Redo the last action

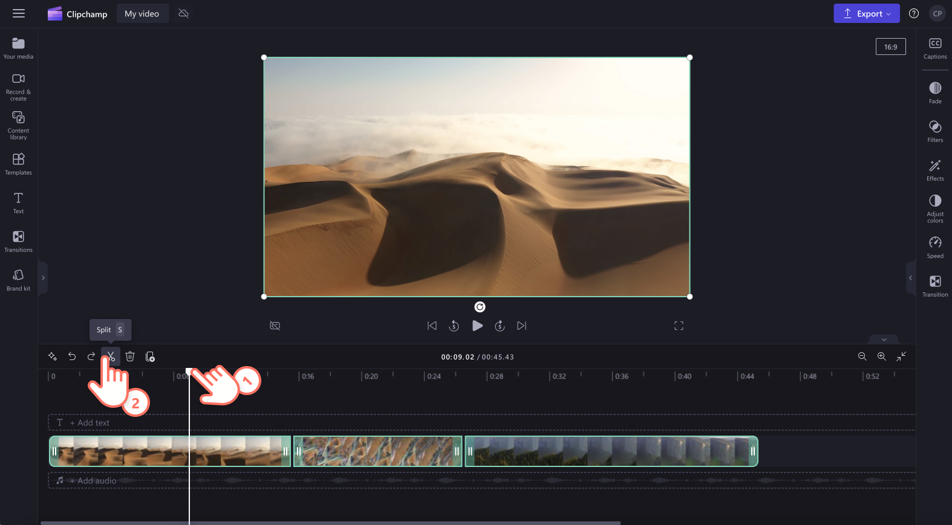[x=91, y=356]
